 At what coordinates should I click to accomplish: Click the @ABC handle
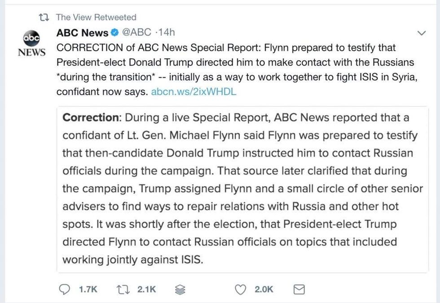point(136,33)
